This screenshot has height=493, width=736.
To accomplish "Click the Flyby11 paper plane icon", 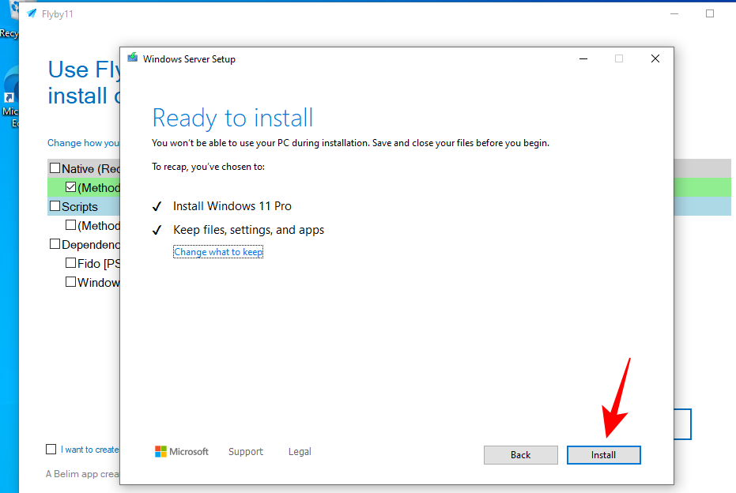I will point(32,13).
